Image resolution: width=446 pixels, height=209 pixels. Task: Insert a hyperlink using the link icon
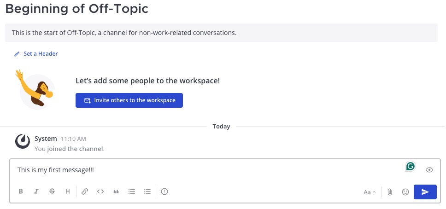click(x=85, y=192)
